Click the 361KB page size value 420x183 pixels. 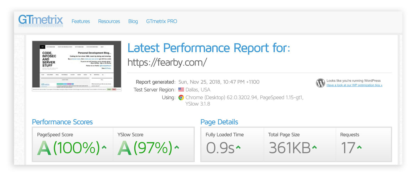290,148
